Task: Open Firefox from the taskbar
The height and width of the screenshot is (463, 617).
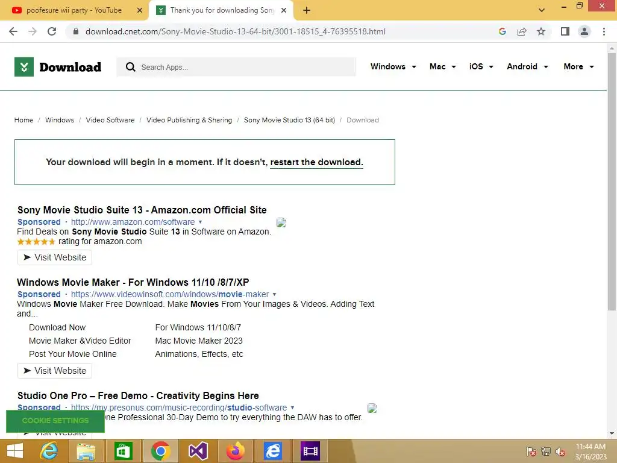Action: tap(236, 451)
